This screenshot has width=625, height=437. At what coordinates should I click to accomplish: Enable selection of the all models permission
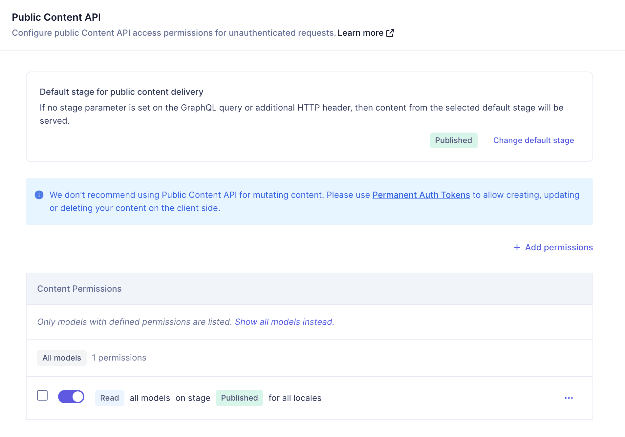coord(42,396)
